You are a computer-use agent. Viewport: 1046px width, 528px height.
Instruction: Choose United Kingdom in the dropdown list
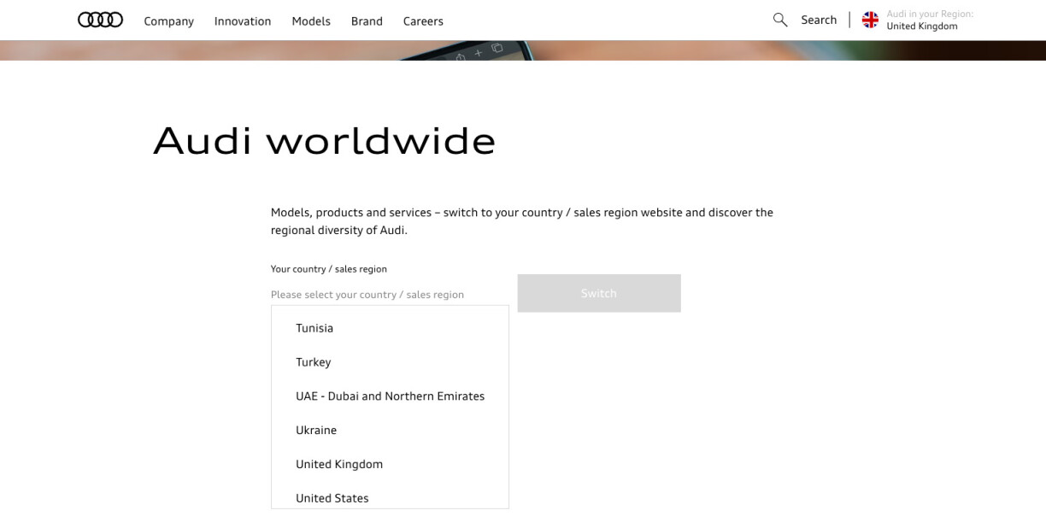point(339,465)
